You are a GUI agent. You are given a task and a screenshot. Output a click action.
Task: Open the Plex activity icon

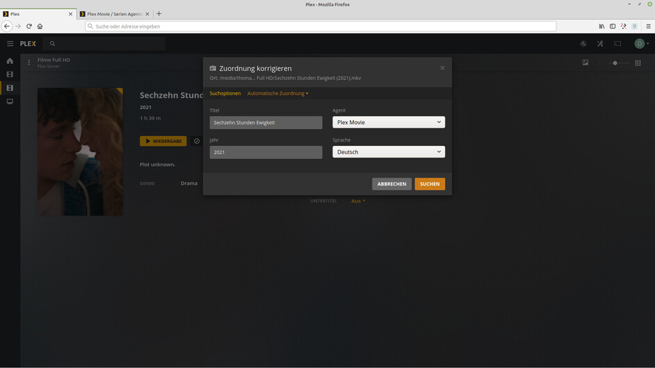583,44
